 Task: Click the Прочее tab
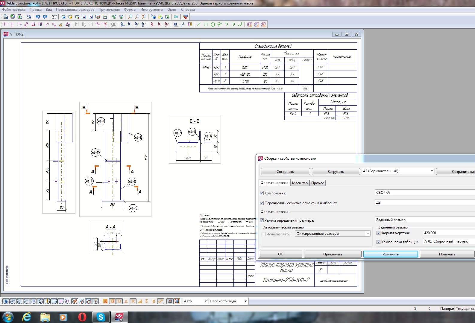(x=317, y=183)
